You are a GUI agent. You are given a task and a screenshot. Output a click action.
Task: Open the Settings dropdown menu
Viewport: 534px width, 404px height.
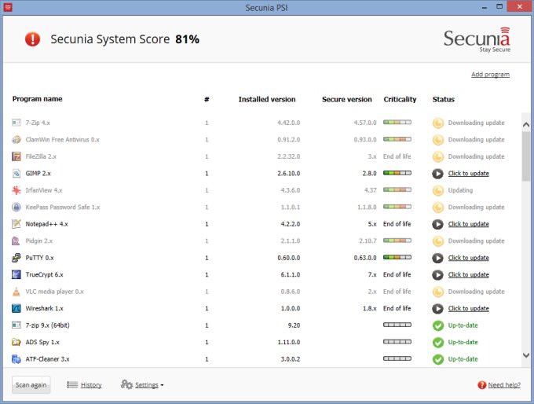point(142,385)
